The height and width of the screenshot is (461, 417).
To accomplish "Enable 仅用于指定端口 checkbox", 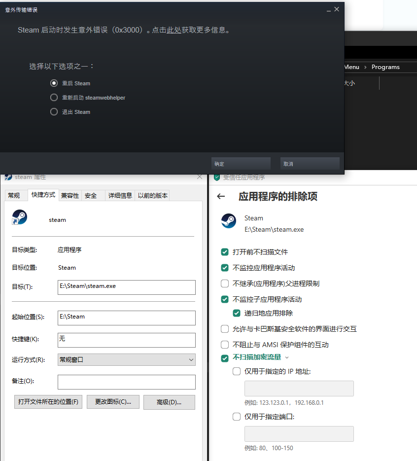I will coord(237,417).
